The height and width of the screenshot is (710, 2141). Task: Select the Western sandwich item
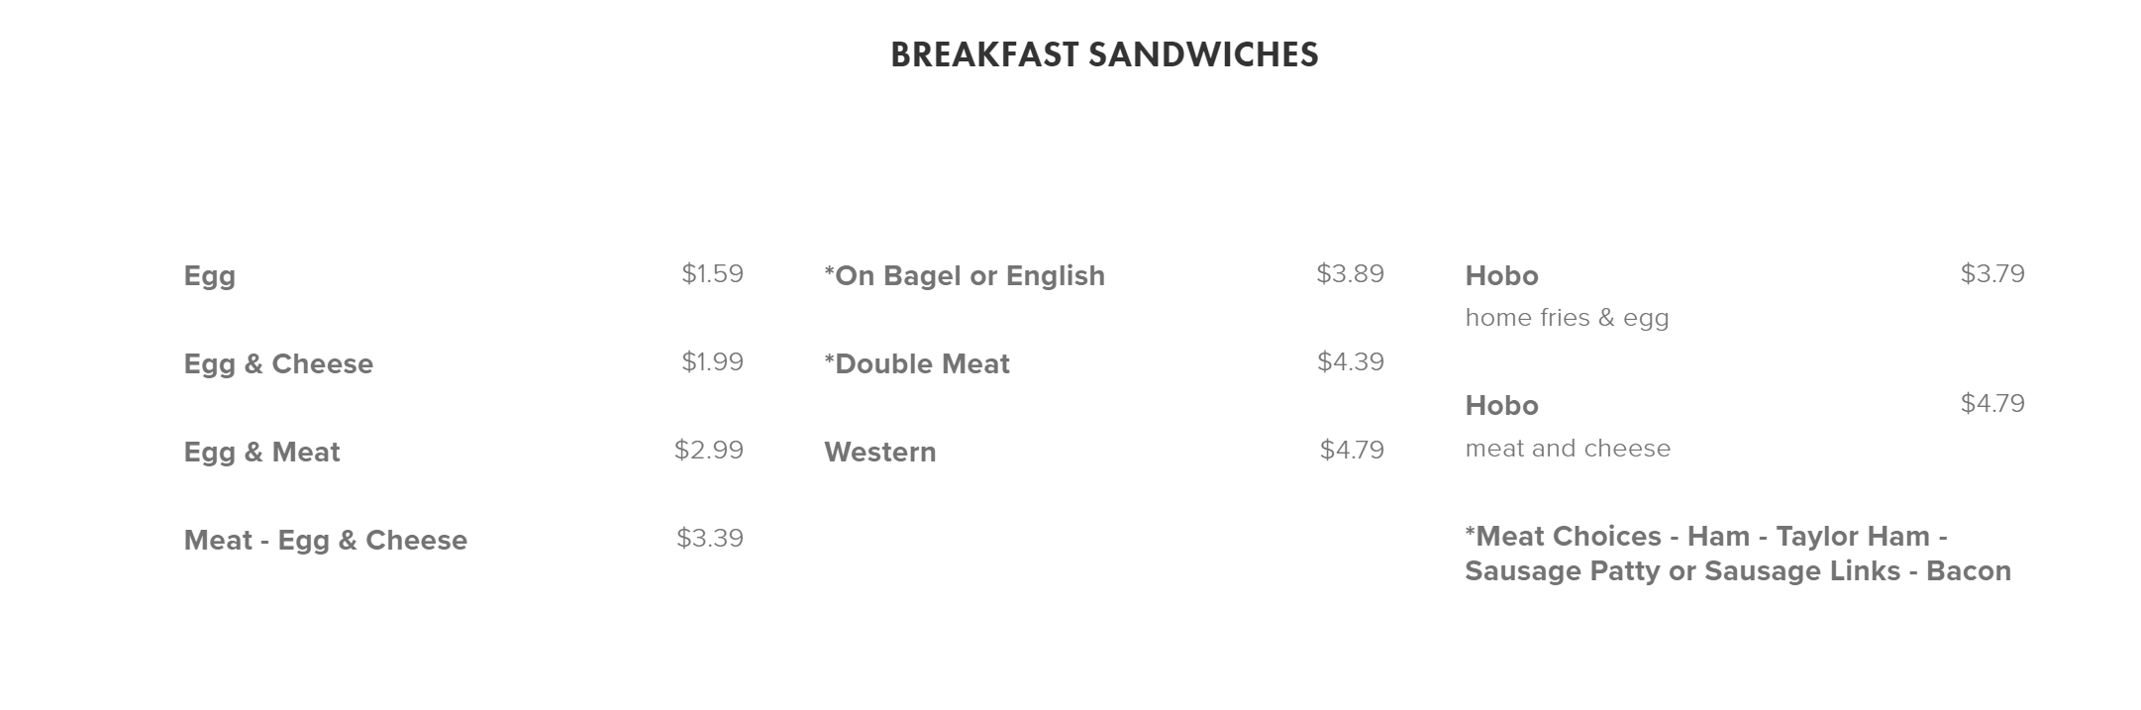coord(879,453)
